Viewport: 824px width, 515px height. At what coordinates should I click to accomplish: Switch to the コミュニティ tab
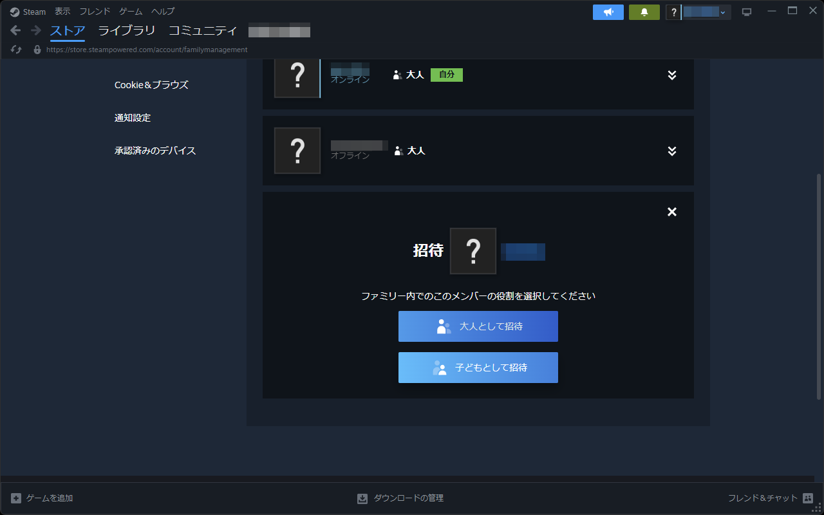[203, 30]
